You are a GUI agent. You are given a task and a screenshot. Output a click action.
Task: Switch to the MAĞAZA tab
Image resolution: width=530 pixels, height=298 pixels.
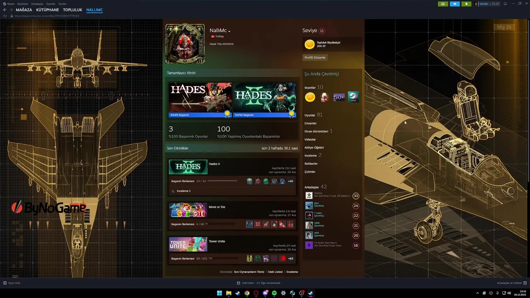(x=24, y=10)
